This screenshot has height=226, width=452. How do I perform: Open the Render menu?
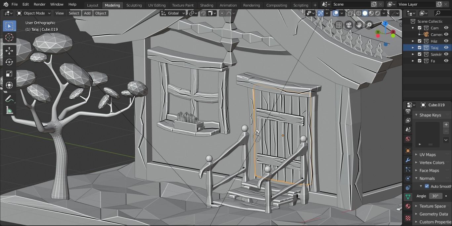click(x=39, y=4)
